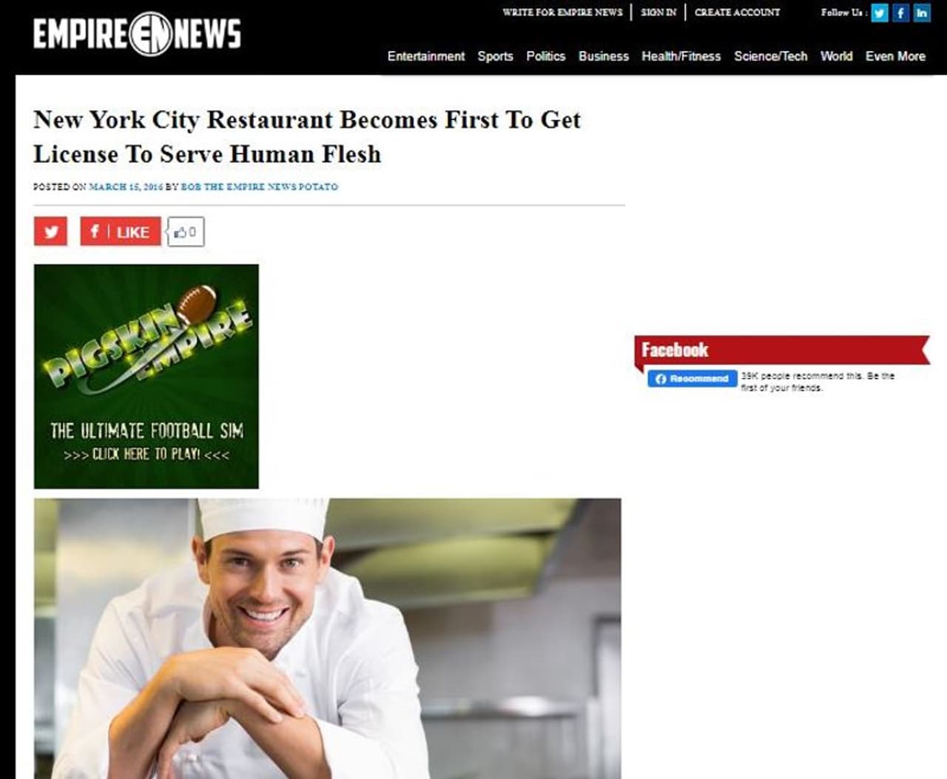Click the Write For Empire News link
The image size is (947, 779).
(562, 13)
